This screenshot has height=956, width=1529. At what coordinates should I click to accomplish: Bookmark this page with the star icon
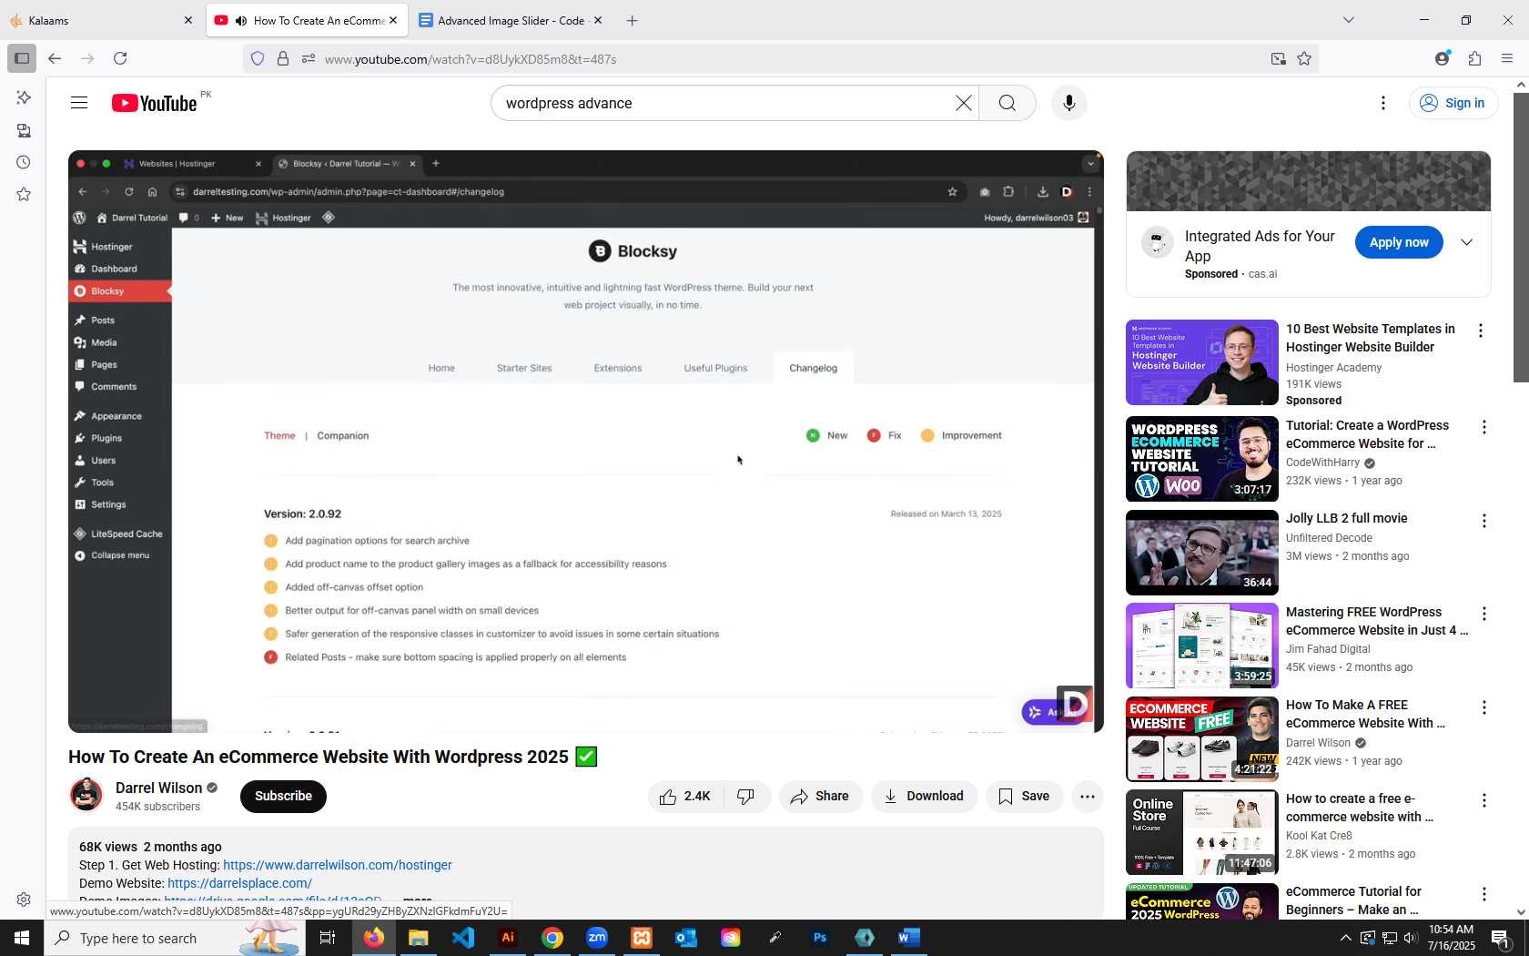[1304, 59]
